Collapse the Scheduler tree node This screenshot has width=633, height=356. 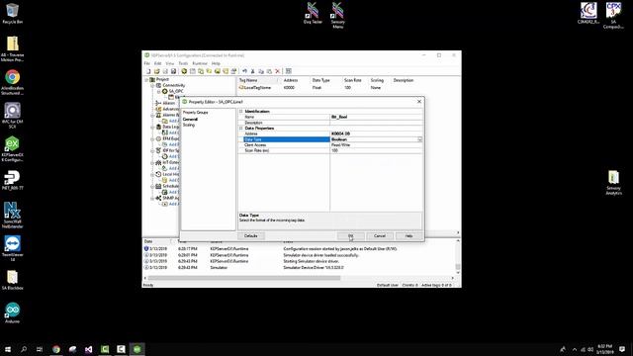pyautogui.click(x=152, y=187)
